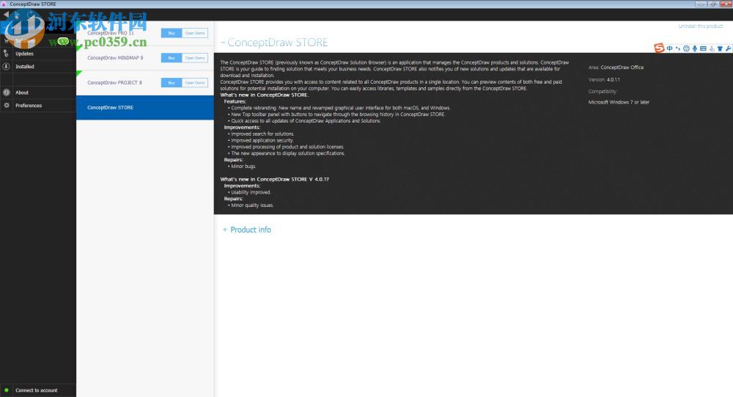This screenshot has width=733, height=397.
Task: Click the "Minor bugs" bullet text
Action: pos(243,166)
